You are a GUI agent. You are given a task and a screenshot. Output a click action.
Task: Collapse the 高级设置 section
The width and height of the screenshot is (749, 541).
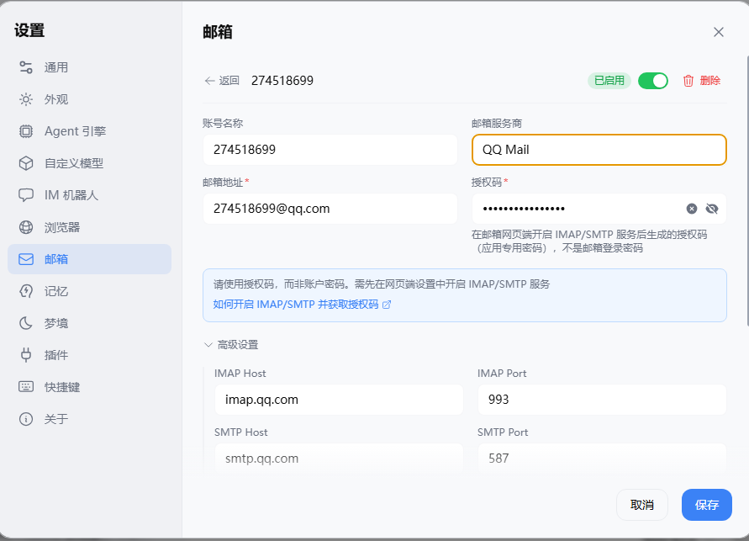tap(231, 345)
